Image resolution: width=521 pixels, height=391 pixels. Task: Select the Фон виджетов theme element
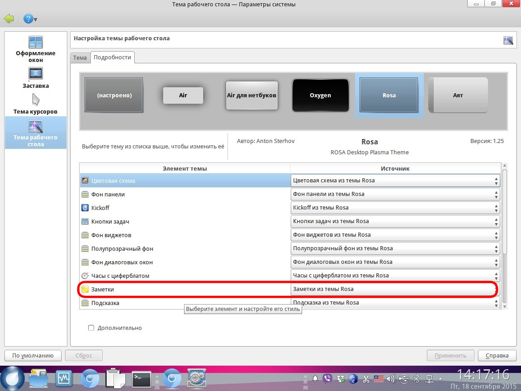point(185,235)
